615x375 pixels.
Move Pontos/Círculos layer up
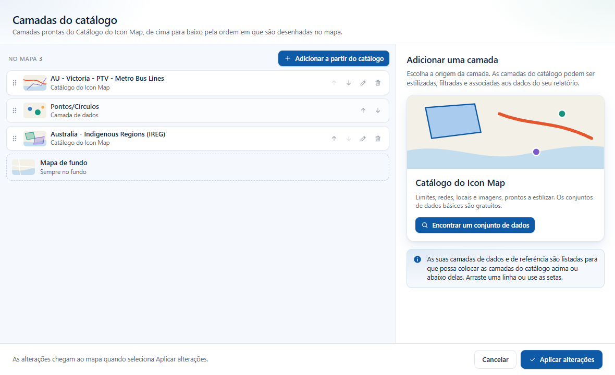click(363, 110)
